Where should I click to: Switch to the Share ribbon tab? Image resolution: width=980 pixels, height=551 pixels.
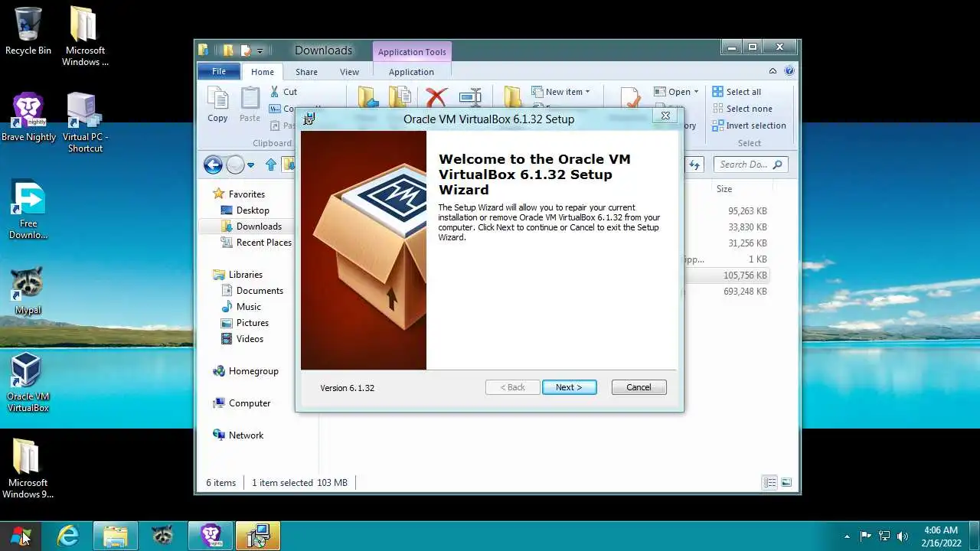point(306,72)
